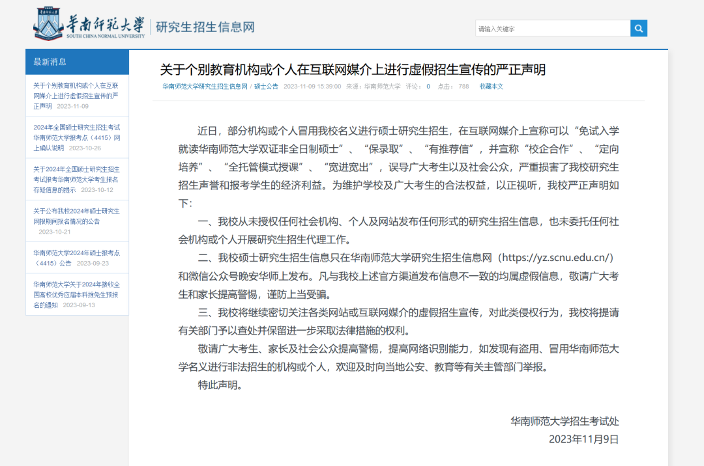Click the 华南师范大学研究生招生考试处 signature line
This screenshot has height=466, width=704.
click(565, 421)
